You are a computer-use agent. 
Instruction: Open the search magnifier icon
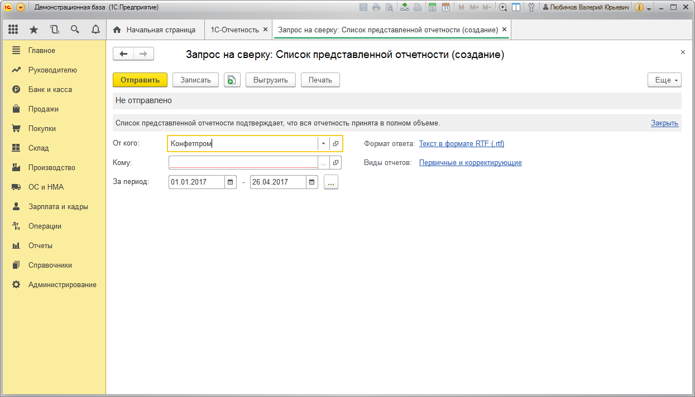(x=75, y=30)
